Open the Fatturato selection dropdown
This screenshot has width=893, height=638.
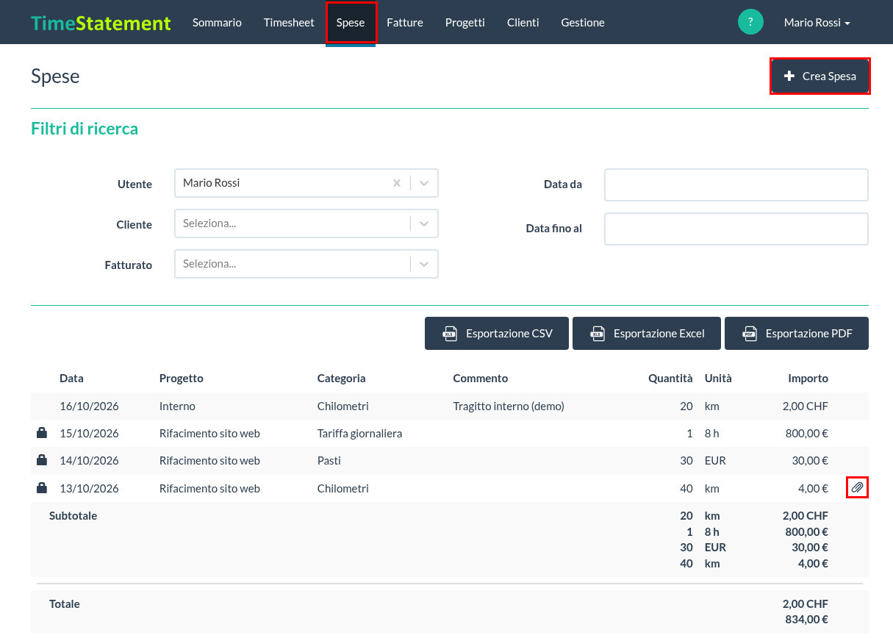click(306, 264)
